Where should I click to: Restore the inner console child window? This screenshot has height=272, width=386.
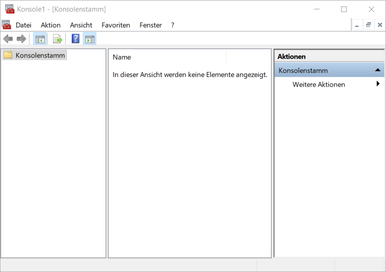(x=368, y=25)
